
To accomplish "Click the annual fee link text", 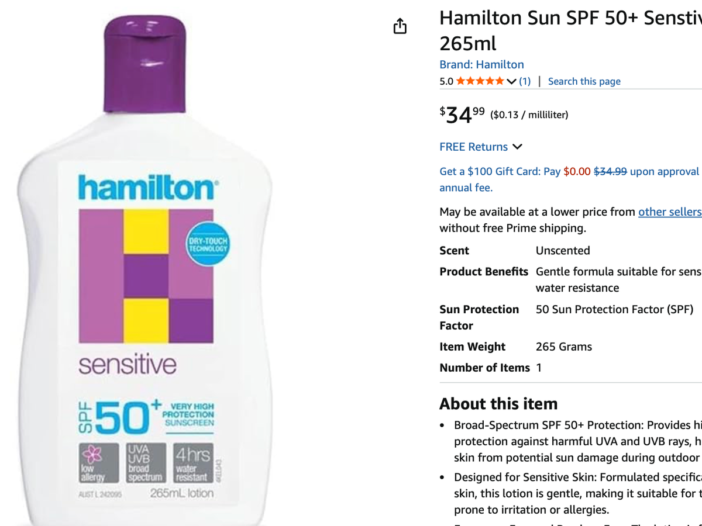I will click(x=466, y=188).
